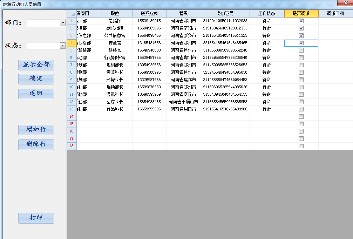Check 是否调派 box in empty row 14
The width and height of the screenshot is (353, 239).
point(301,117)
